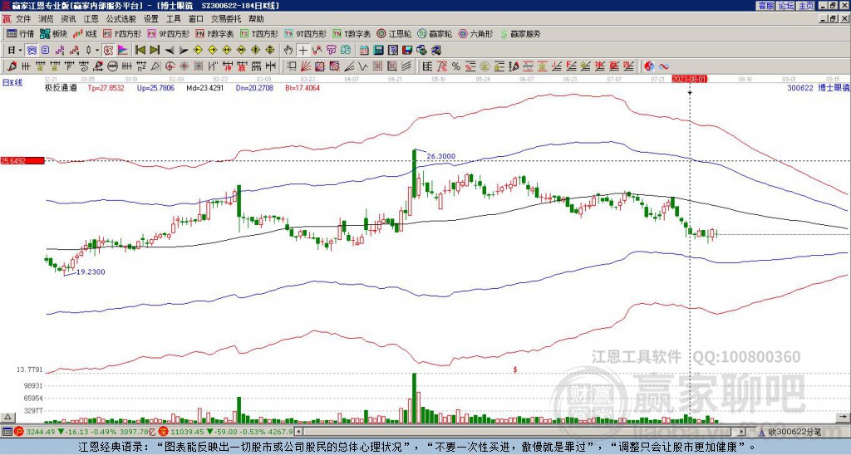The height and width of the screenshot is (455, 851).
Task: Click the 11039.45 index value
Action: coord(186,432)
